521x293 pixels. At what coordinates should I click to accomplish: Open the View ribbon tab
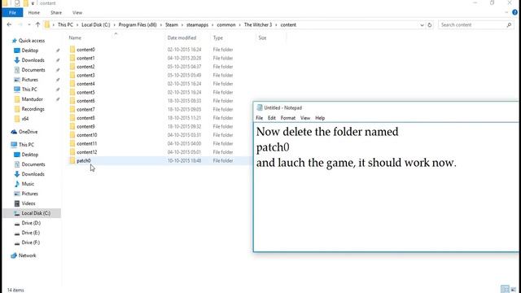pos(77,13)
